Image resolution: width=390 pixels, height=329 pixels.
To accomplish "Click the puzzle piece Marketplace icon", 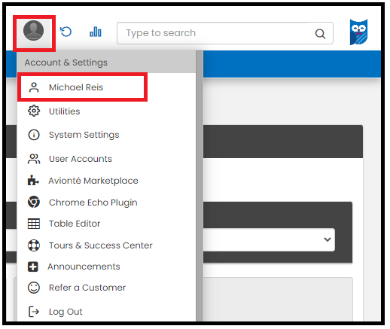I will 33,181.
